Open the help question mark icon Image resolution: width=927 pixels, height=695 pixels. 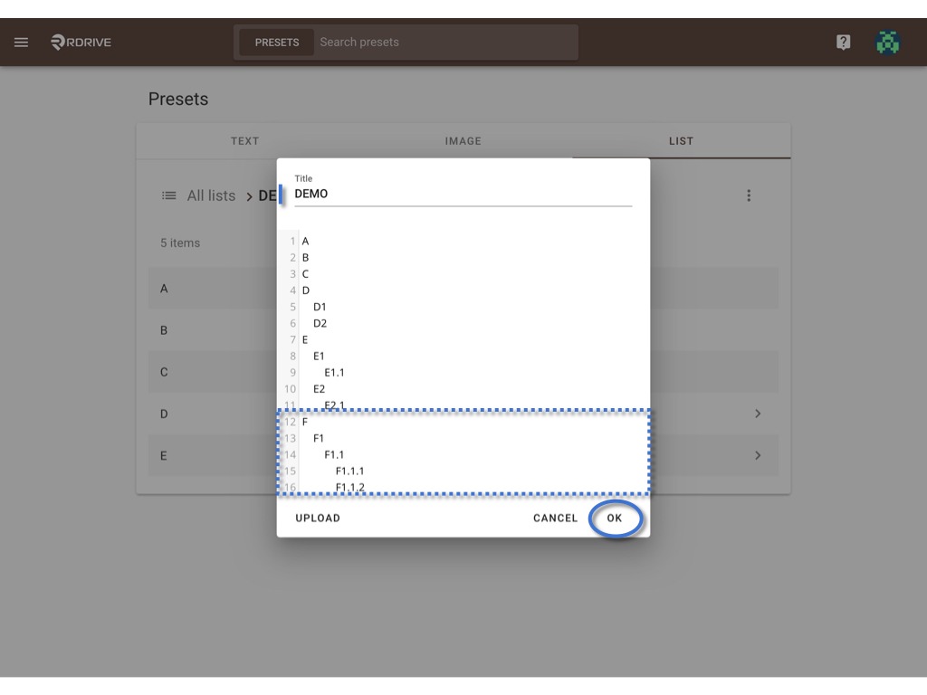coord(843,42)
